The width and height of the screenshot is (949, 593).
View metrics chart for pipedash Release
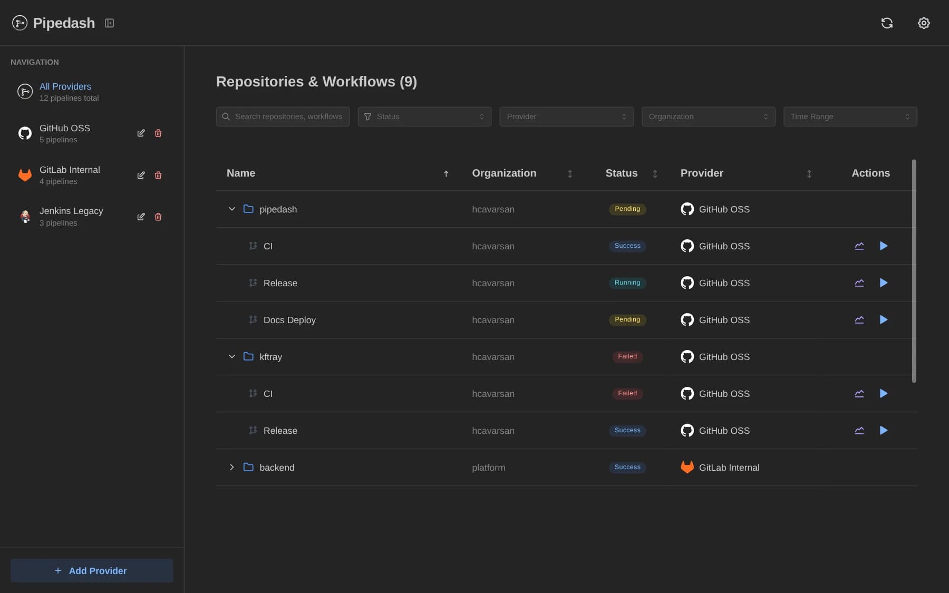coord(859,283)
